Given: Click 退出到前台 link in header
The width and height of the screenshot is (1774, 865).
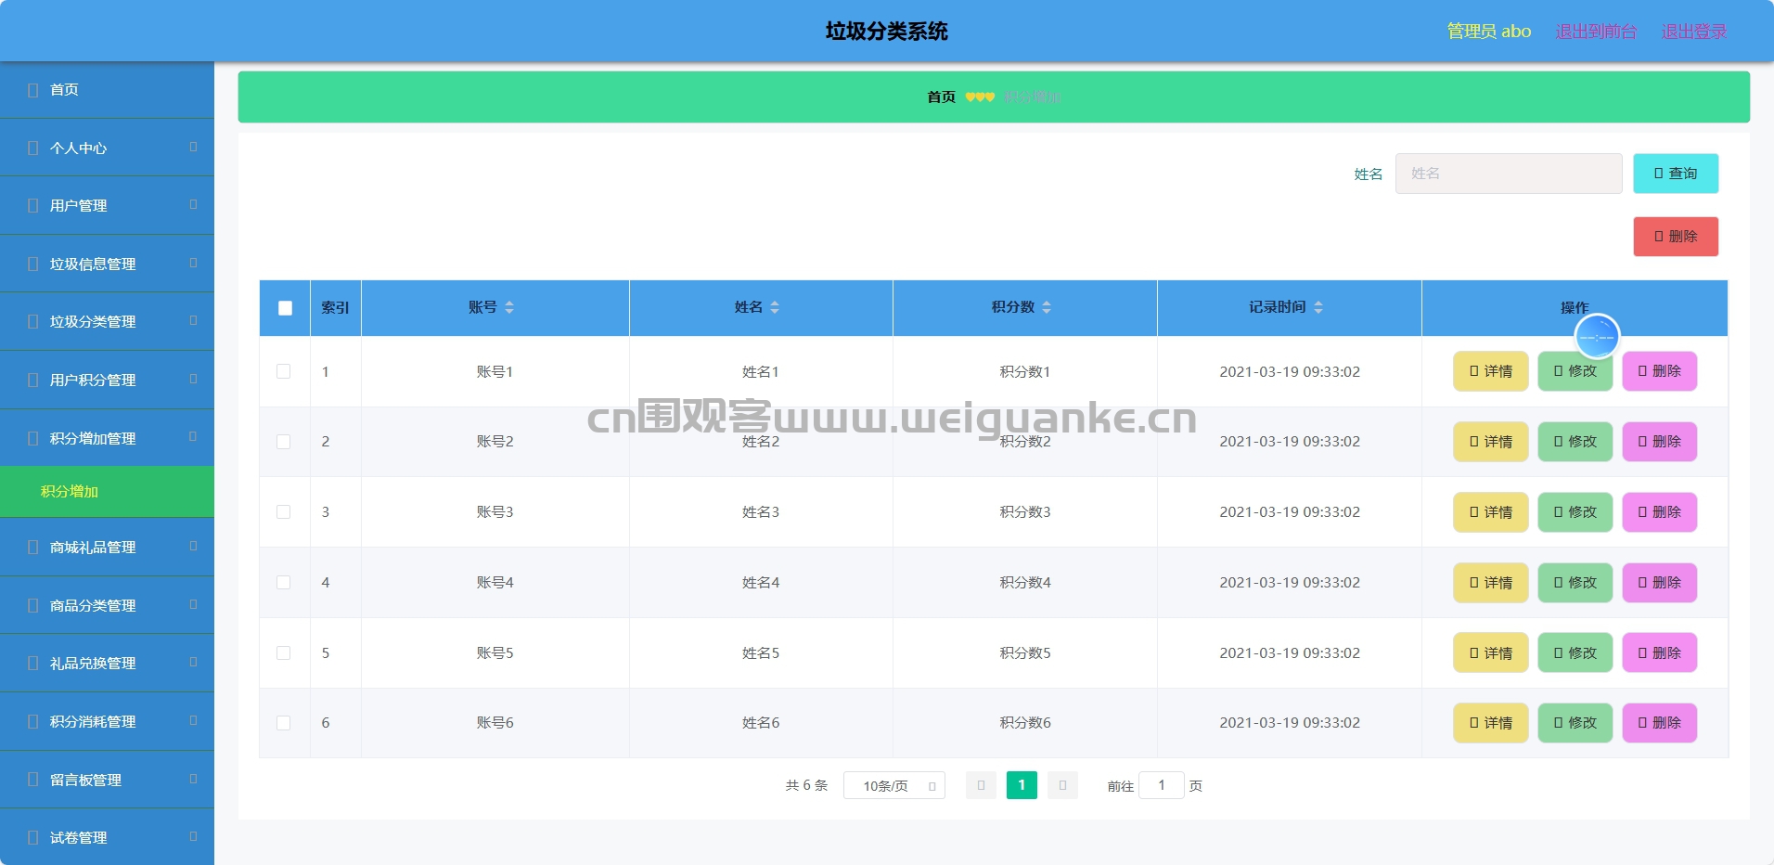Looking at the screenshot, I should 1596,32.
